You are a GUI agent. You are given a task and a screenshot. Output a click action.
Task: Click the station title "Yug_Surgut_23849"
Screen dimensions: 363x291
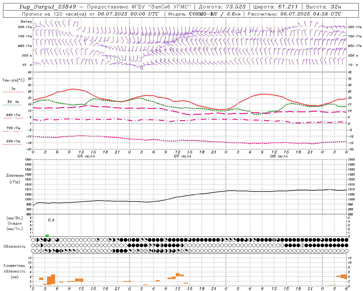(x=48, y=7)
